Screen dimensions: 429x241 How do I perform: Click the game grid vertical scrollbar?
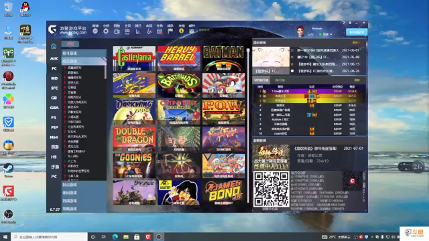[x=249, y=126]
